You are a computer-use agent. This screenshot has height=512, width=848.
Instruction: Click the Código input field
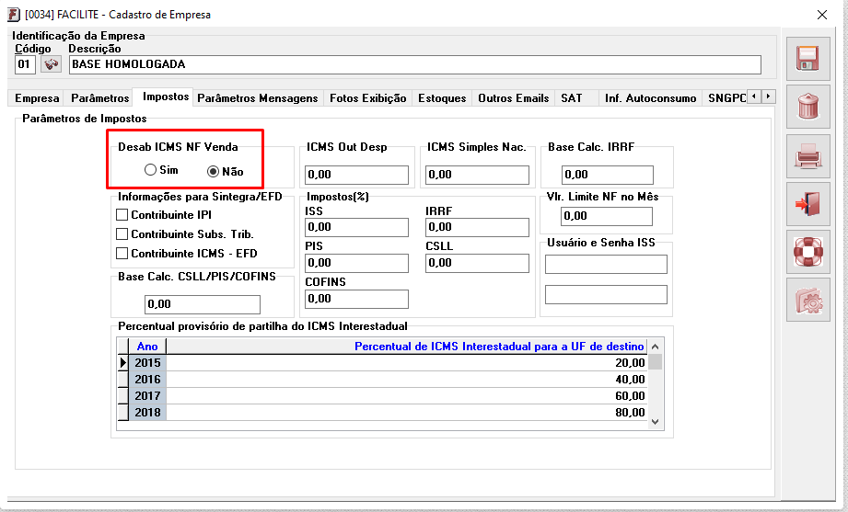click(x=25, y=64)
